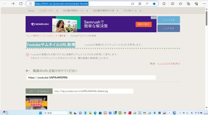Screen dimensions: 208x115
Task: Open the Home navigation item
Action: tap(31, 11)
